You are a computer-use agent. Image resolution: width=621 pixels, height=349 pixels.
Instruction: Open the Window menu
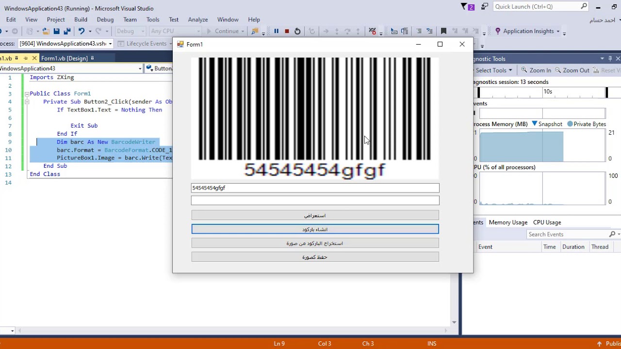click(x=228, y=19)
